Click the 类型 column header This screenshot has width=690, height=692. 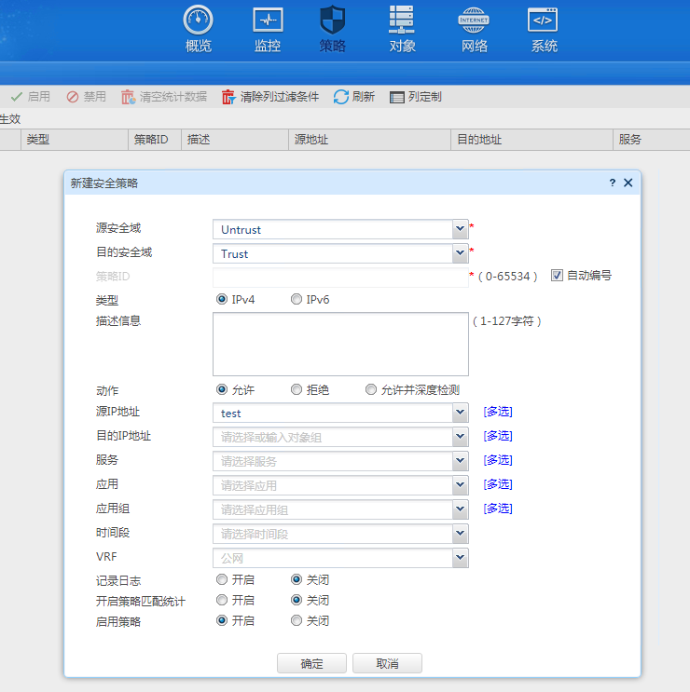pyautogui.click(x=75, y=140)
